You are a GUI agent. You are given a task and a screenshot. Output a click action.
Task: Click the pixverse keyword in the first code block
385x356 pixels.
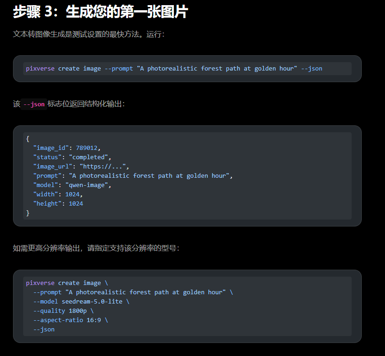pyautogui.click(x=40, y=68)
